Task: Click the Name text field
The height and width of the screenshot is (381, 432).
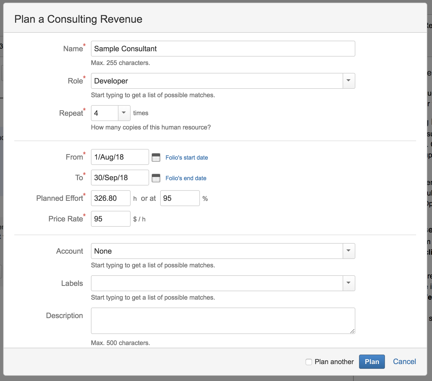Action: click(223, 49)
